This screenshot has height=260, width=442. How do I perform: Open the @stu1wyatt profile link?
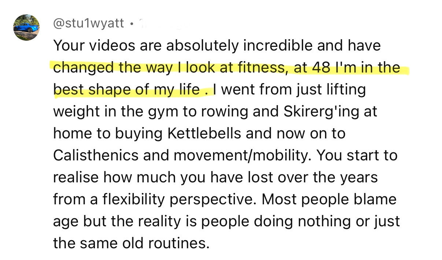point(89,25)
